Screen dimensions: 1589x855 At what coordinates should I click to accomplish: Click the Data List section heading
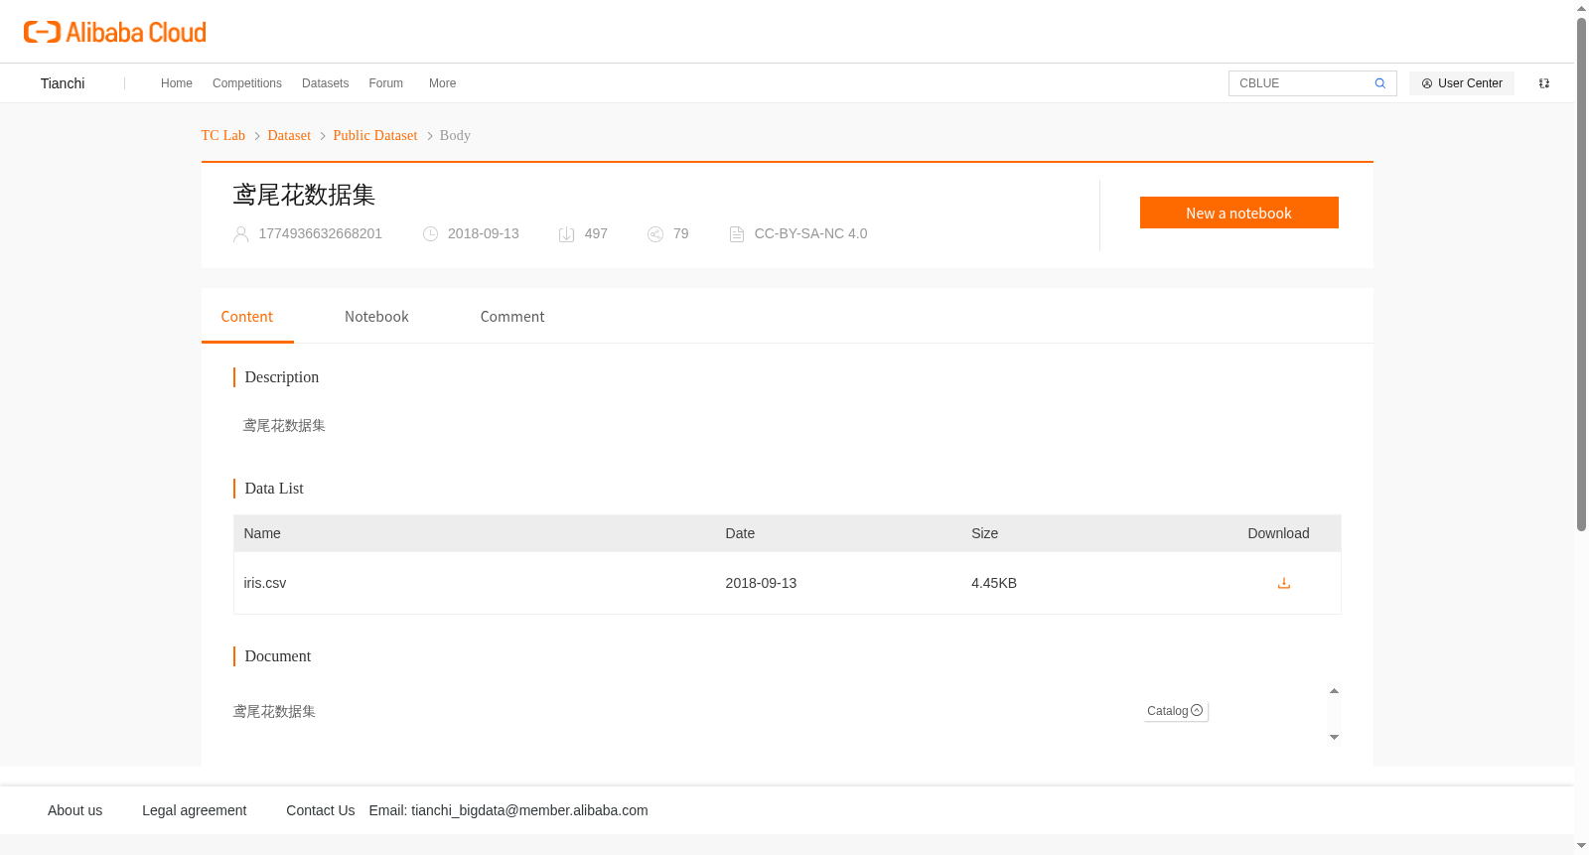[x=274, y=489]
